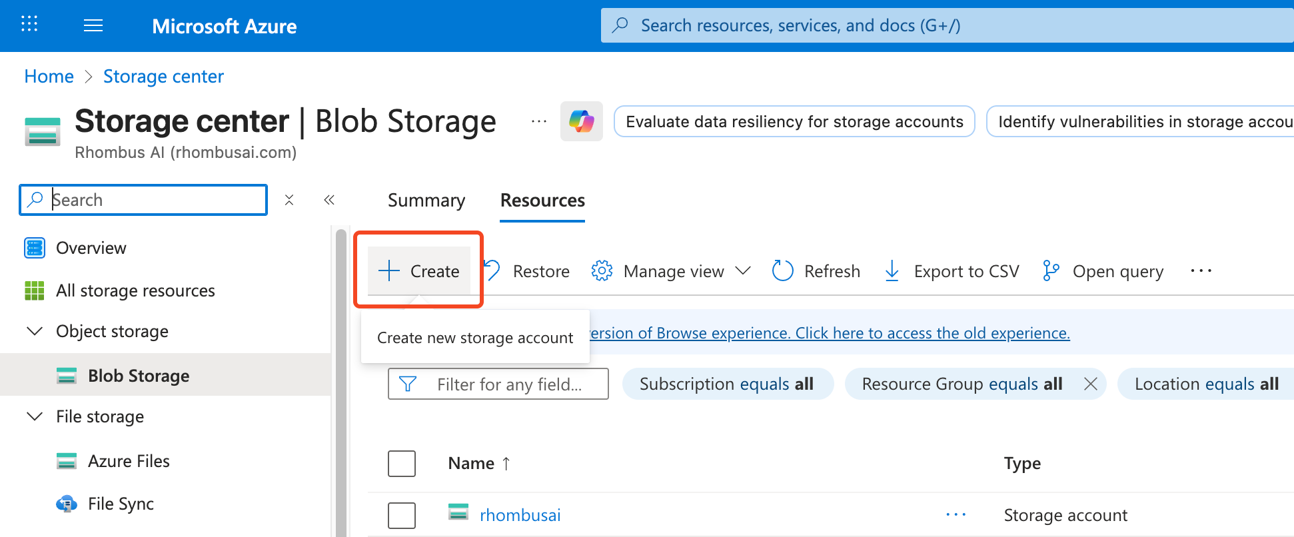Click the Rhombus AI directory subtitle
Viewport: 1294px width, 537px height.
[186, 153]
